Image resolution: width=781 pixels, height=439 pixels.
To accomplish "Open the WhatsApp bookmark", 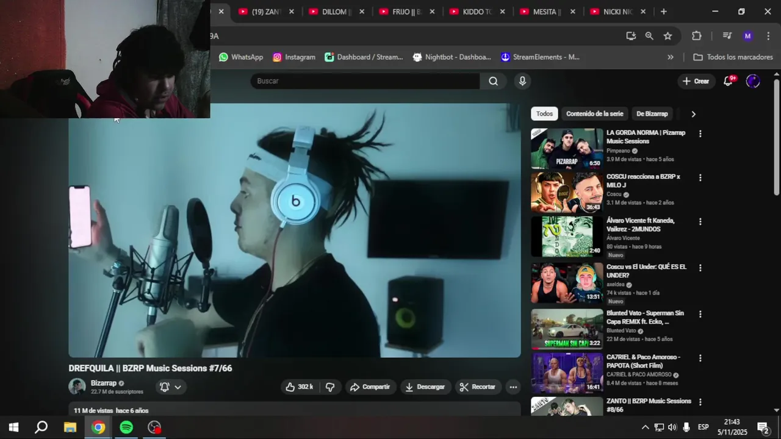I will tap(241, 57).
